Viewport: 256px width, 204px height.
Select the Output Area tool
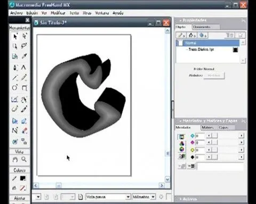point(15,56)
